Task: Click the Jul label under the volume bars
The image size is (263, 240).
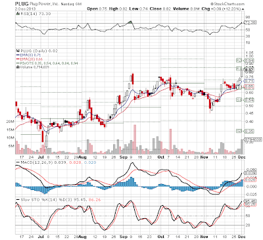Action: point(41,157)
